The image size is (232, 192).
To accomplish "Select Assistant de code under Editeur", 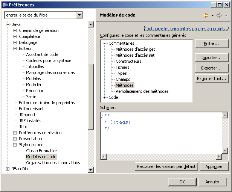I will coord(42,54).
